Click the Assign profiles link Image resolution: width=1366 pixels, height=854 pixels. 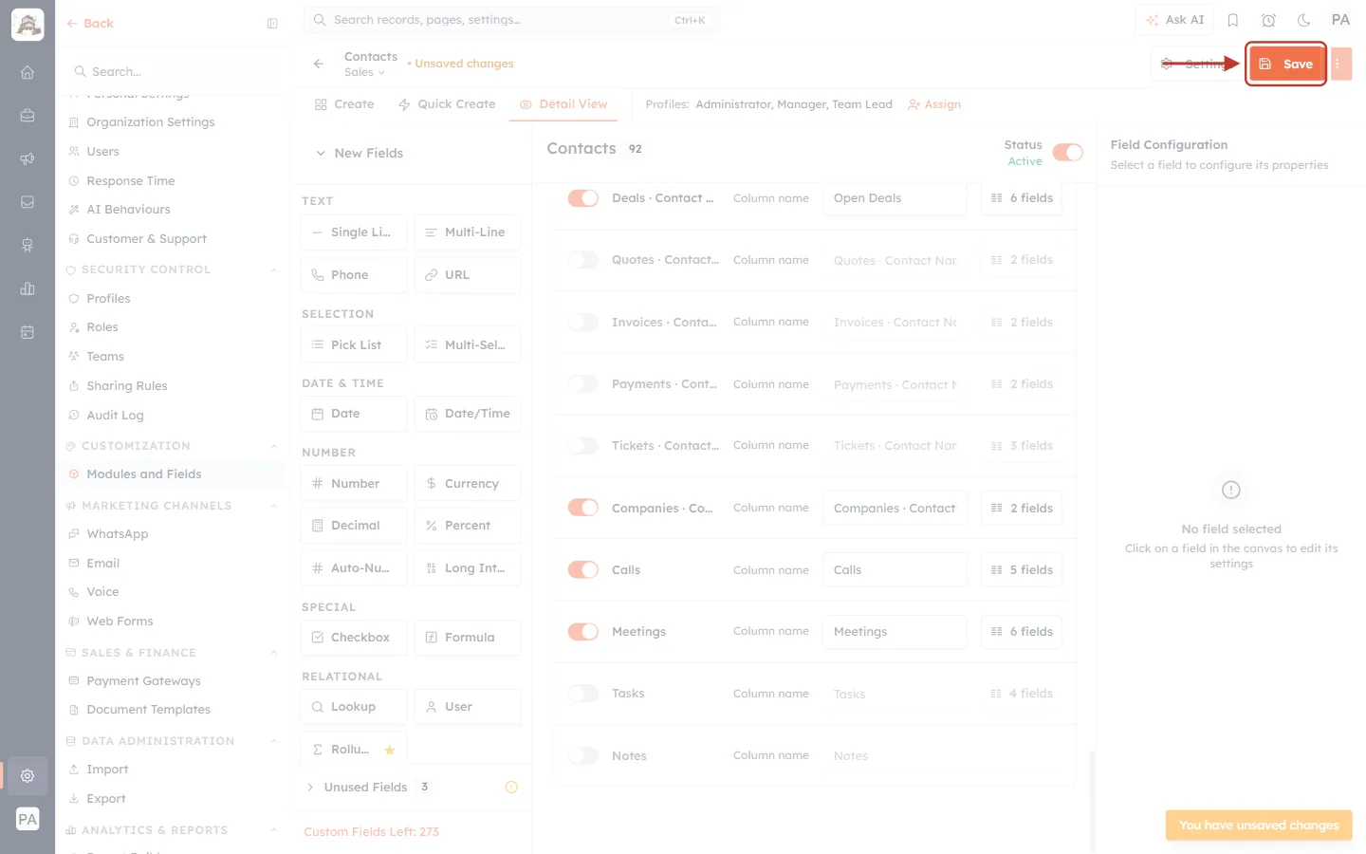click(x=934, y=104)
